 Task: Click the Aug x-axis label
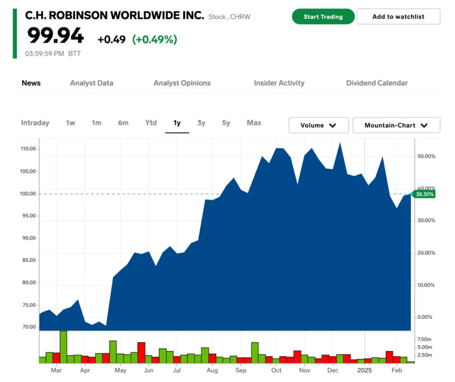212,371
